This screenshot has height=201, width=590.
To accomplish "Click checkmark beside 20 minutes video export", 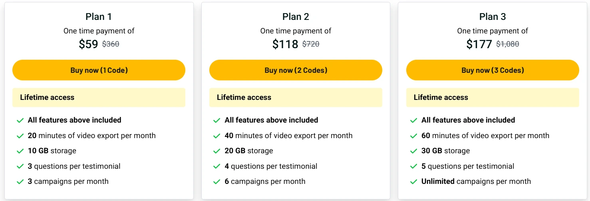I will [20, 136].
